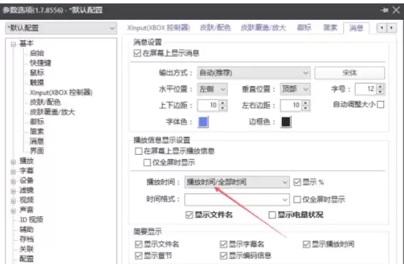Increase 字号 with the up arrow
The height and width of the screenshot is (264, 404).
(x=380, y=87)
